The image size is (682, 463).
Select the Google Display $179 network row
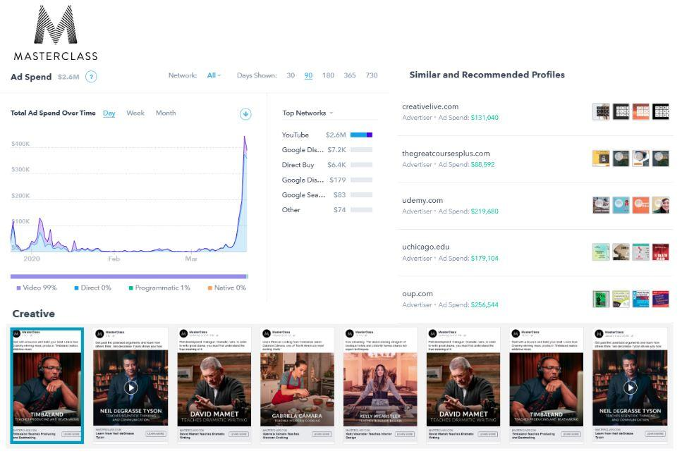(327, 180)
